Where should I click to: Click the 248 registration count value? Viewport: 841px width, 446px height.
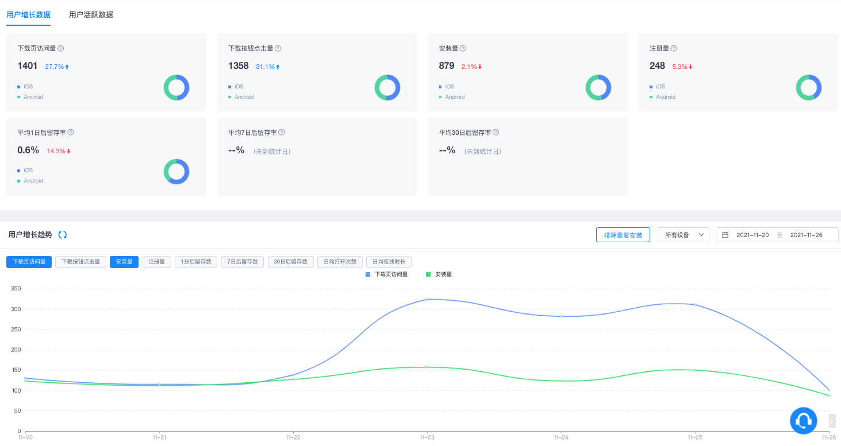pos(658,66)
